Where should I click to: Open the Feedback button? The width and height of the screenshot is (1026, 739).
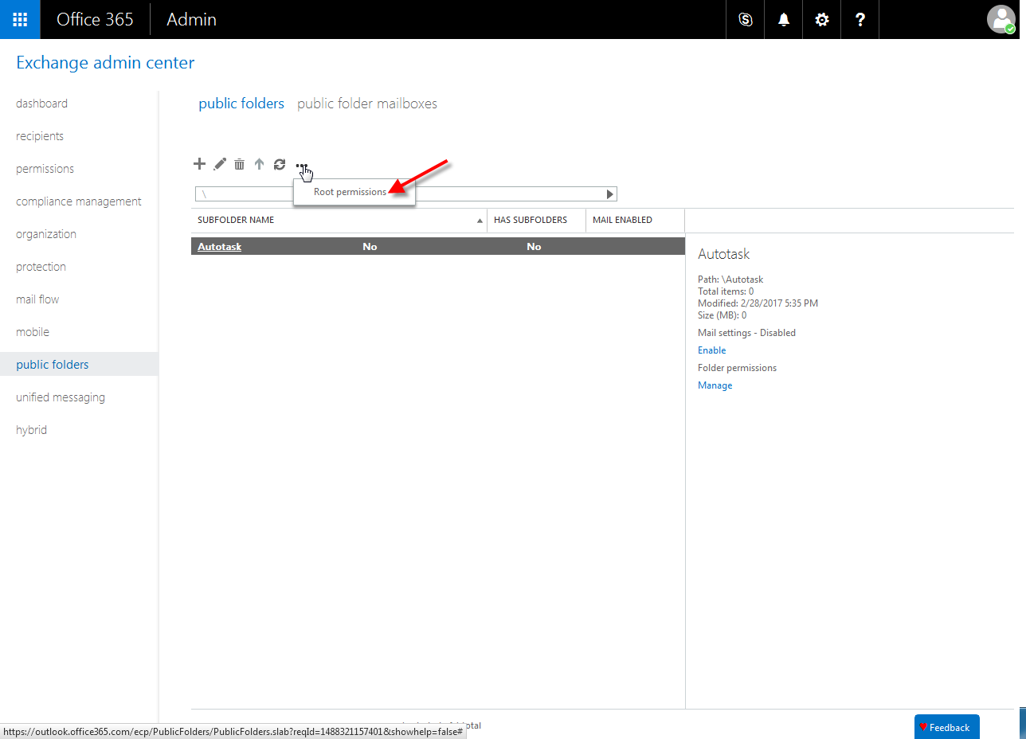click(946, 727)
